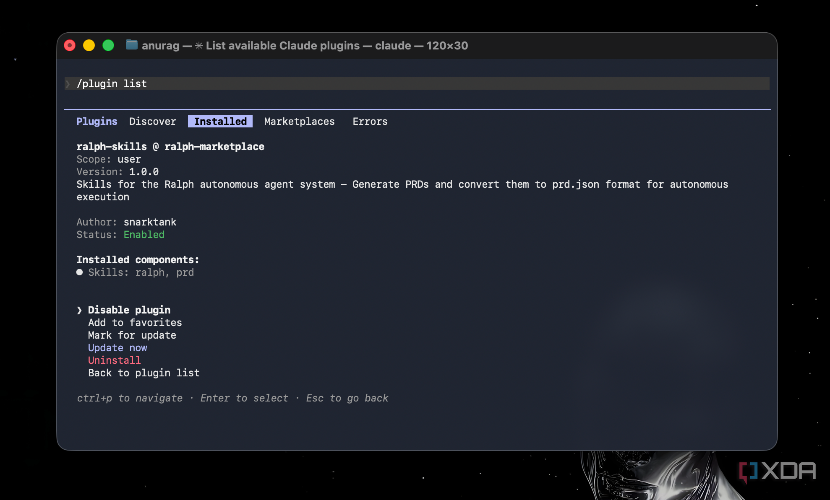Click the Plugins heading label
Screen dimensions: 830x500
[97, 122]
